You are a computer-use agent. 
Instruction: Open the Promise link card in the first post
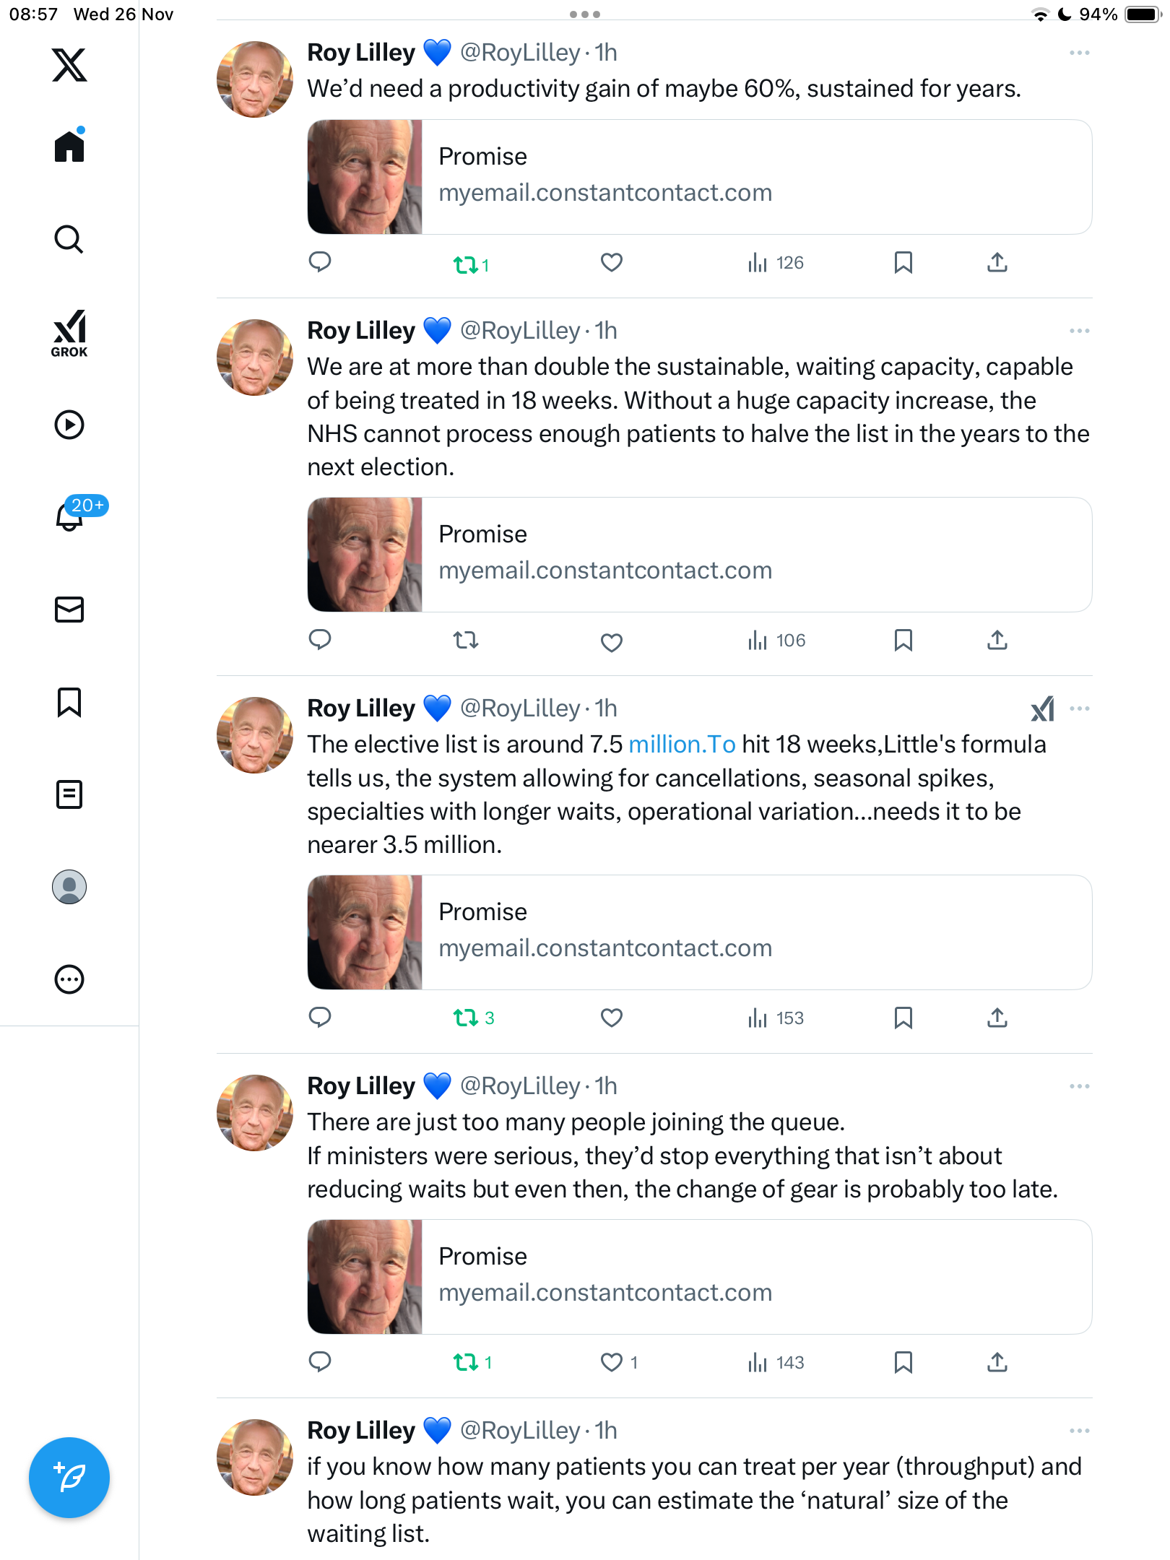tap(699, 177)
